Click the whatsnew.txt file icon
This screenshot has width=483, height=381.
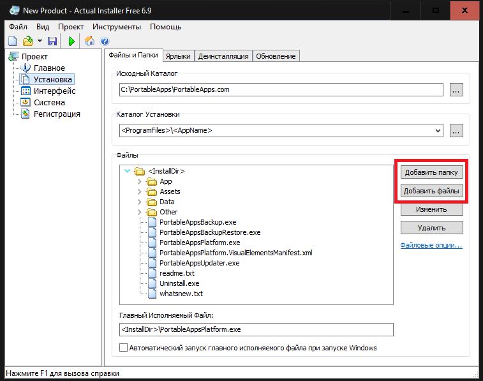click(x=152, y=293)
